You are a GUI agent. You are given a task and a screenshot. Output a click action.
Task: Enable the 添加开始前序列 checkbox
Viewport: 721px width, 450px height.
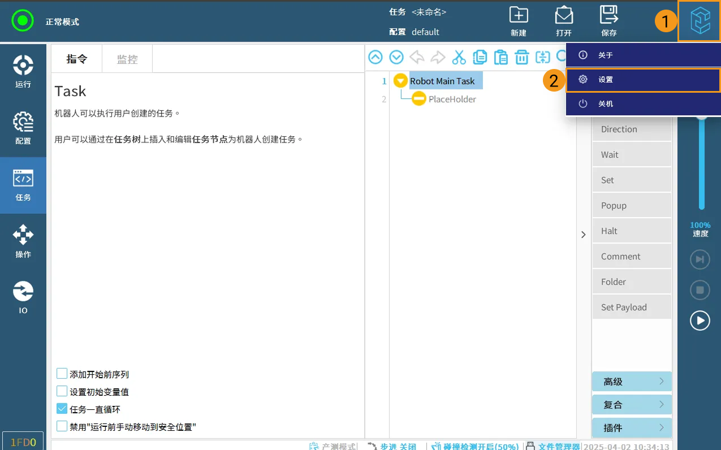pyautogui.click(x=62, y=374)
